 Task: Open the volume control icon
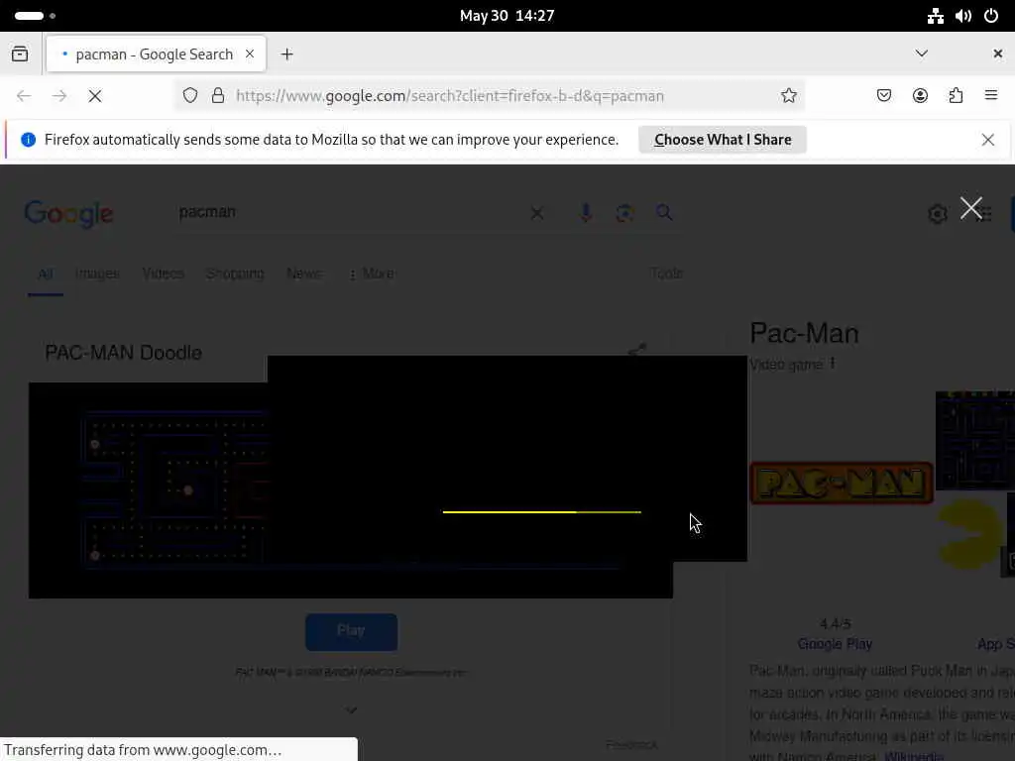pyautogui.click(x=963, y=16)
